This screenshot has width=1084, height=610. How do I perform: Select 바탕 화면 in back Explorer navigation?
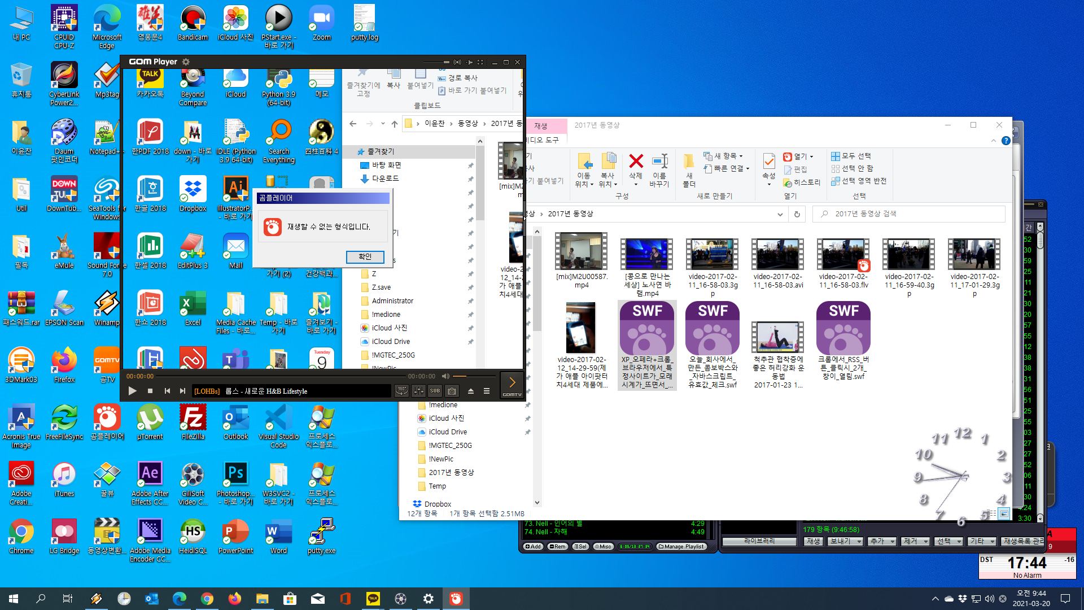click(387, 165)
